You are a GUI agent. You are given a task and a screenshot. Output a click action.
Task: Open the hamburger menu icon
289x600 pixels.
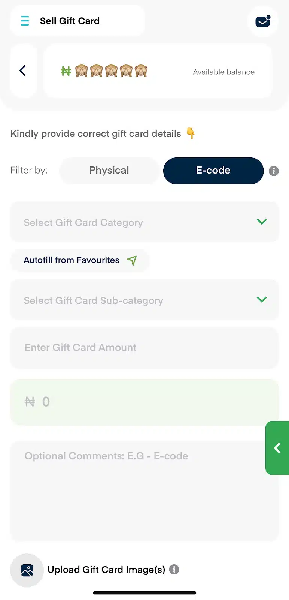25,21
